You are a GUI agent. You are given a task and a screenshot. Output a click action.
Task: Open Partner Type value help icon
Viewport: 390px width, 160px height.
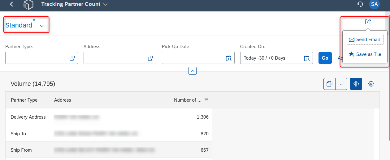coord(72,58)
